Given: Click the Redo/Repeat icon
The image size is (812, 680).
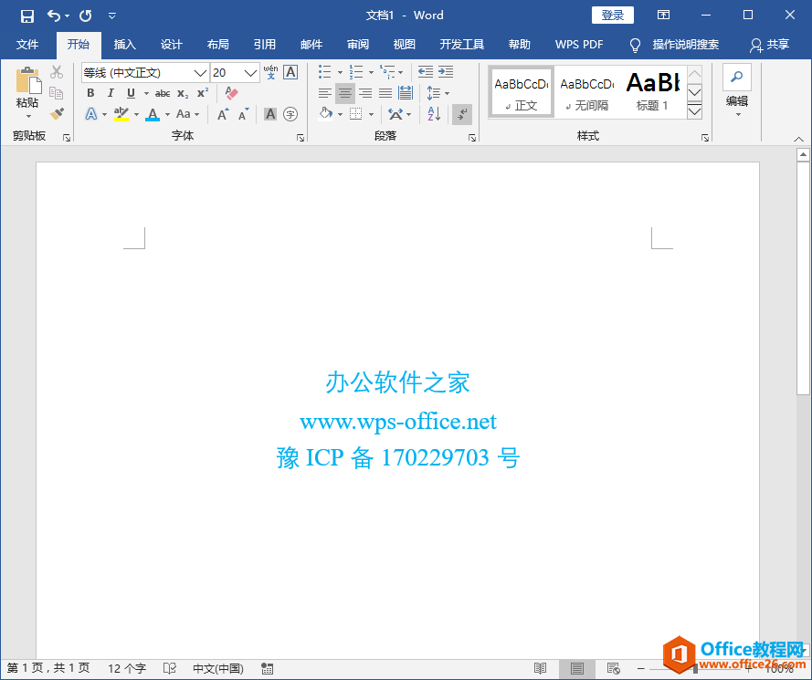Looking at the screenshot, I should coord(86,16).
